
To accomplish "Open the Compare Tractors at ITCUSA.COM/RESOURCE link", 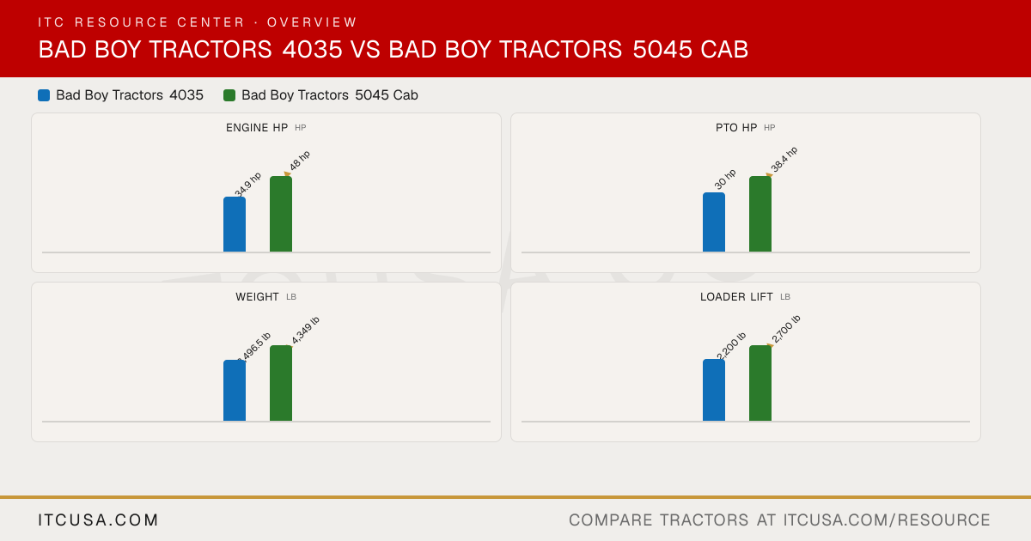I will (779, 520).
